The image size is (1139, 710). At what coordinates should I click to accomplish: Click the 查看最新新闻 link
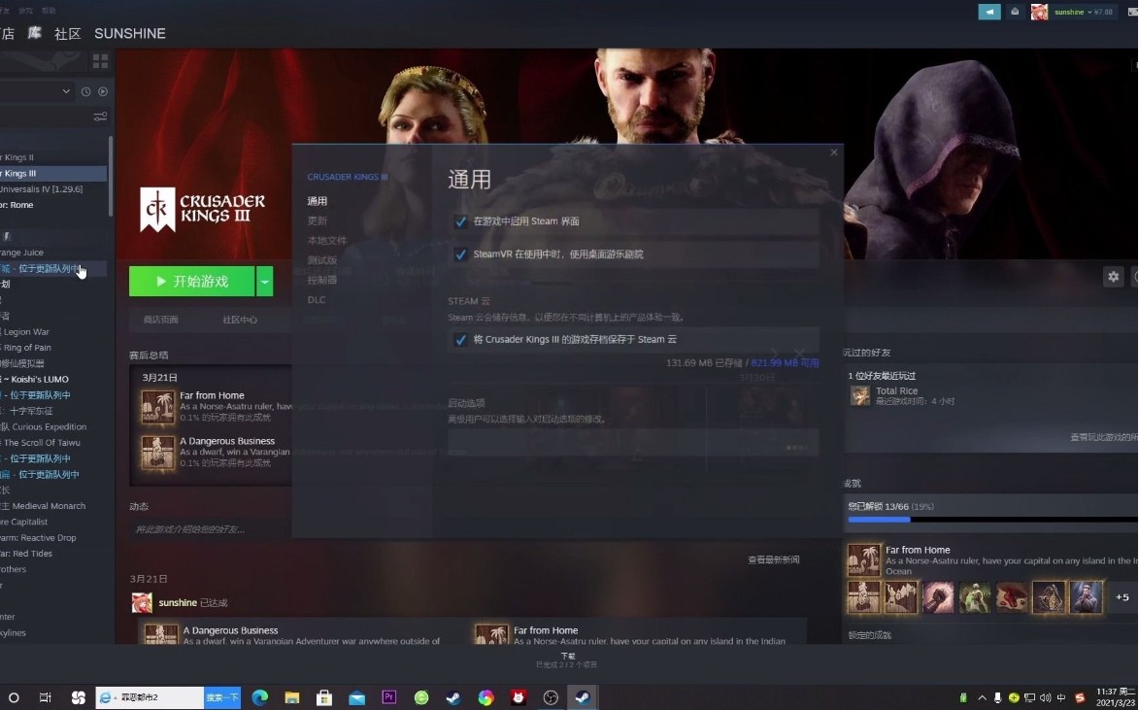773,560
